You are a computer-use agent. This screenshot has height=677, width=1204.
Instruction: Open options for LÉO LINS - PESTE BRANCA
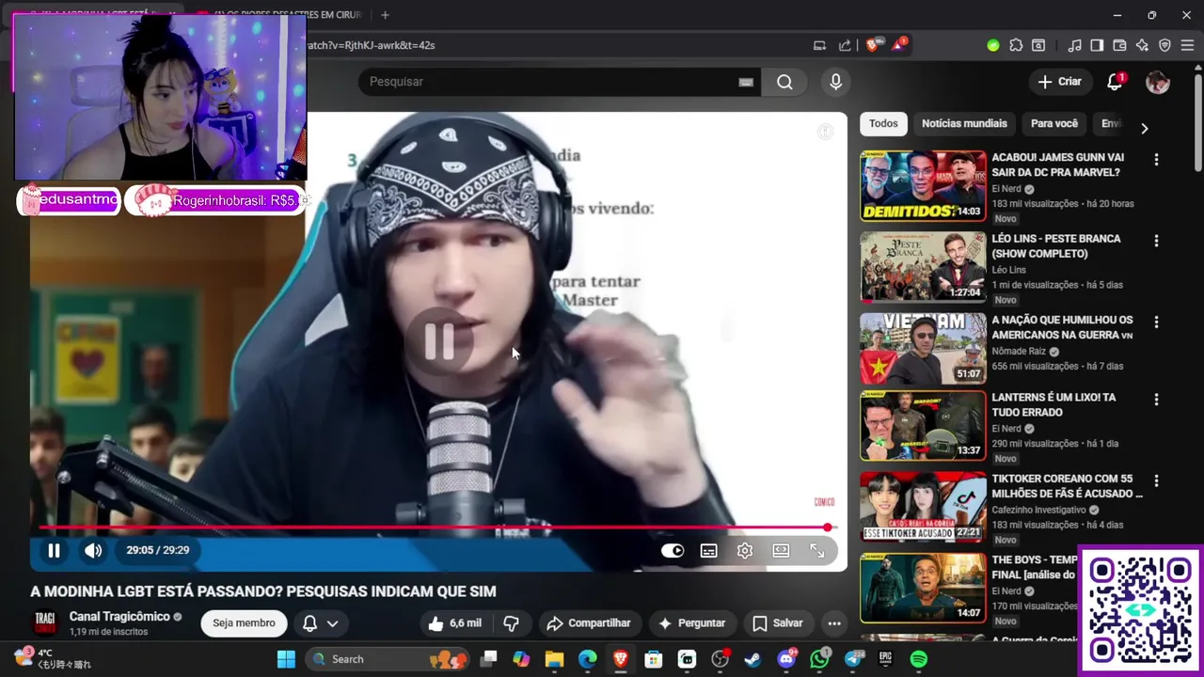coord(1156,241)
